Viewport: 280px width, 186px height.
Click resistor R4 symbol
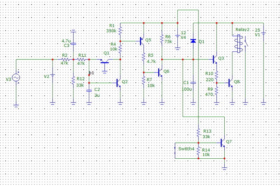point(120,49)
